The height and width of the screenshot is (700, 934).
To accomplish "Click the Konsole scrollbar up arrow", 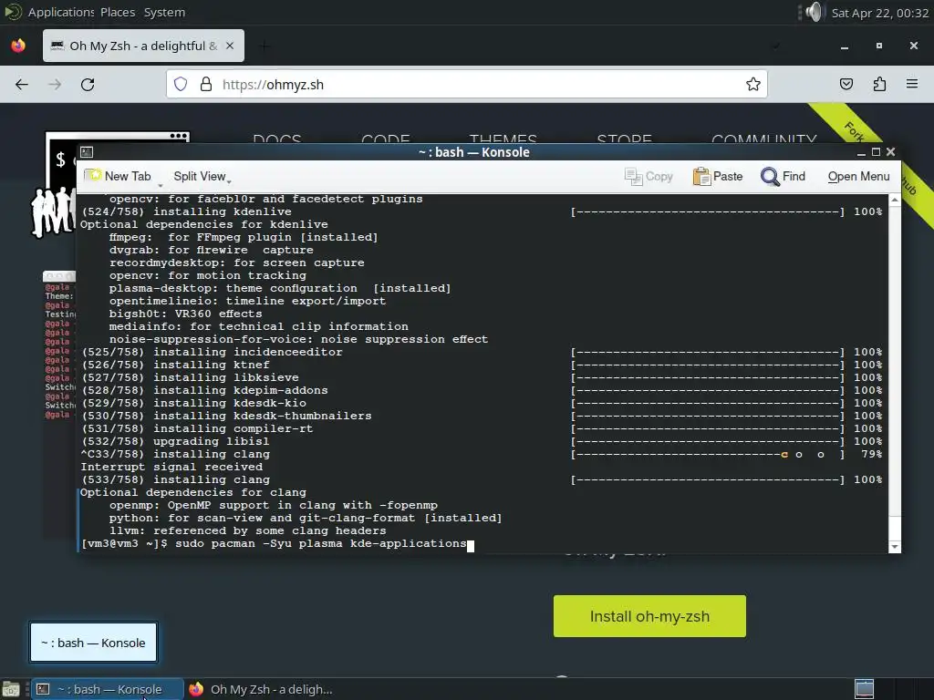I will click(894, 201).
